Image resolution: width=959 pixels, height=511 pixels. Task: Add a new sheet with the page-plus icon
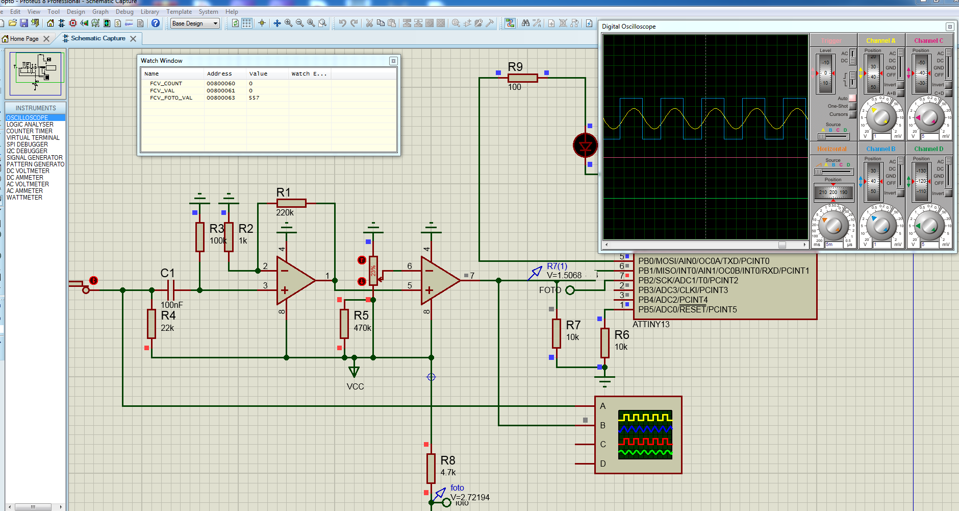point(551,23)
